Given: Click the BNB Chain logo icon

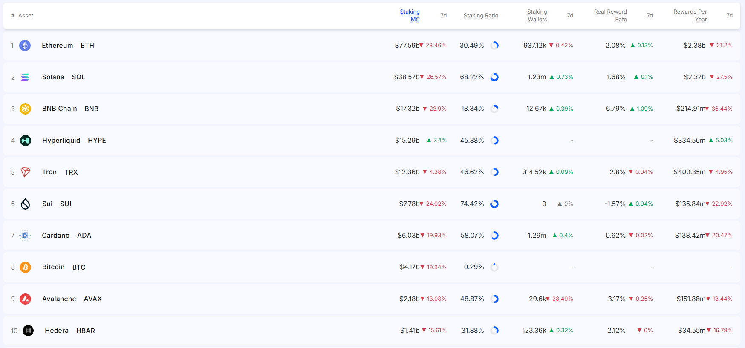Looking at the screenshot, I should point(26,109).
